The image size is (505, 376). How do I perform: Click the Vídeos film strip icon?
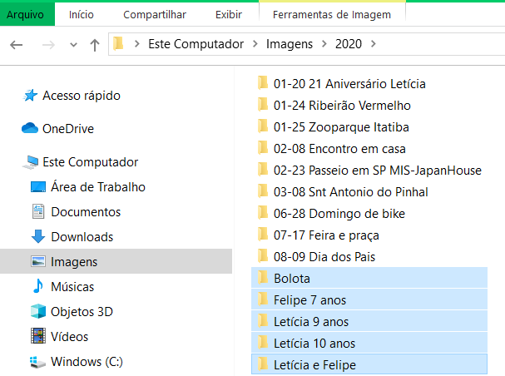[x=38, y=336]
